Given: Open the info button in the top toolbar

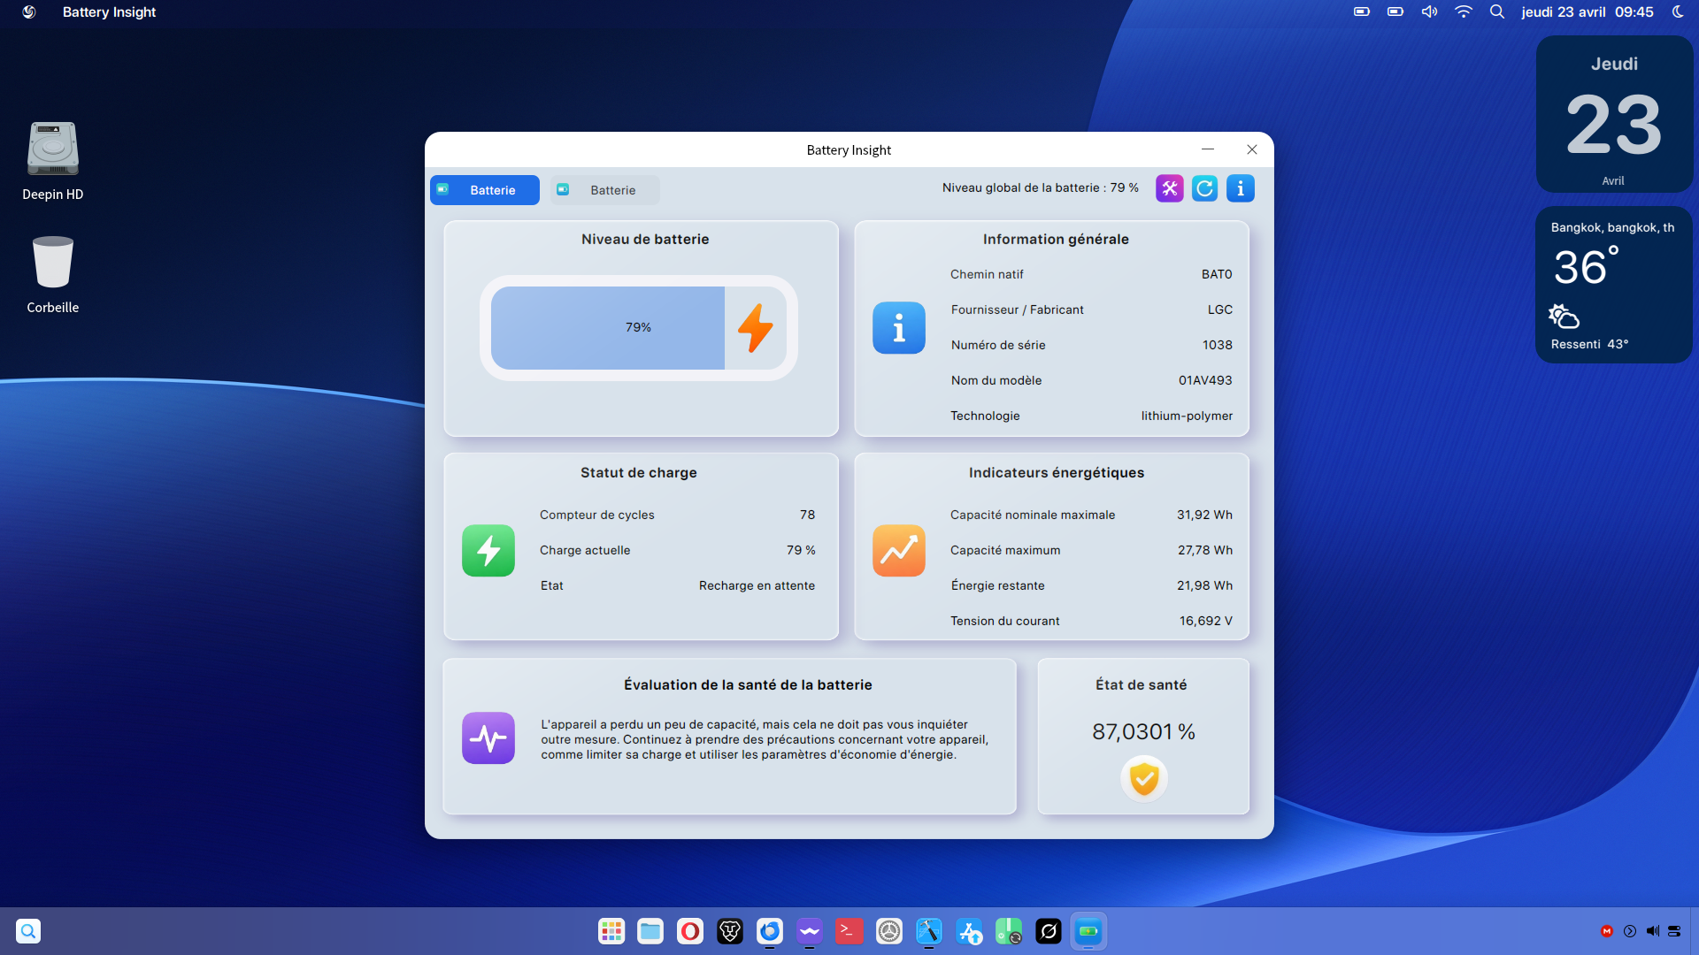Looking at the screenshot, I should click(x=1240, y=188).
